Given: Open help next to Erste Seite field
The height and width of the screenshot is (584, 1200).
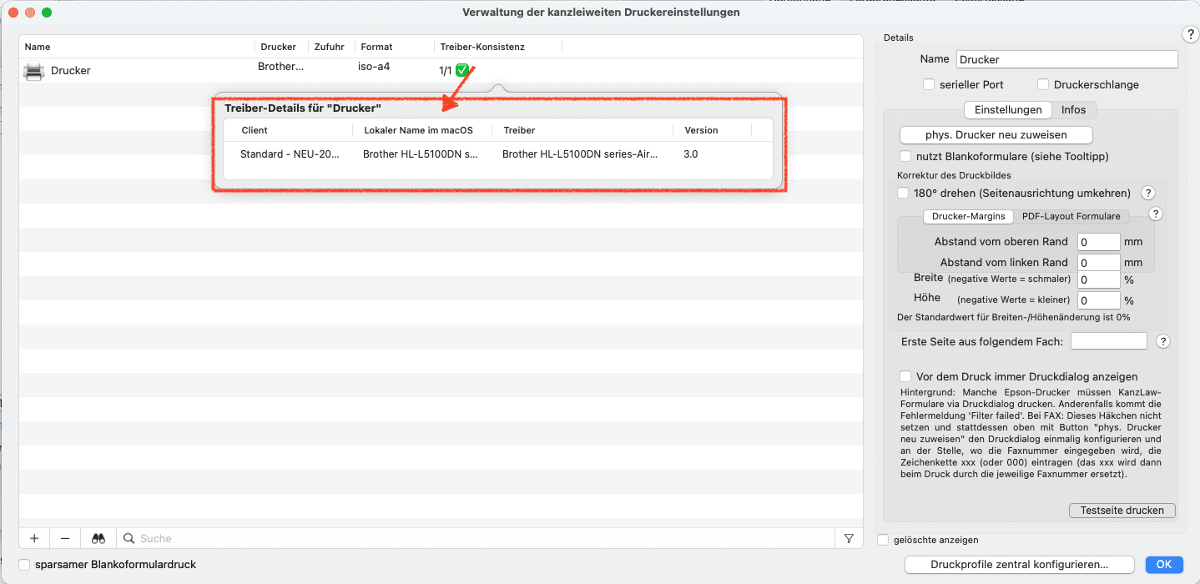Looking at the screenshot, I should click(x=1163, y=341).
